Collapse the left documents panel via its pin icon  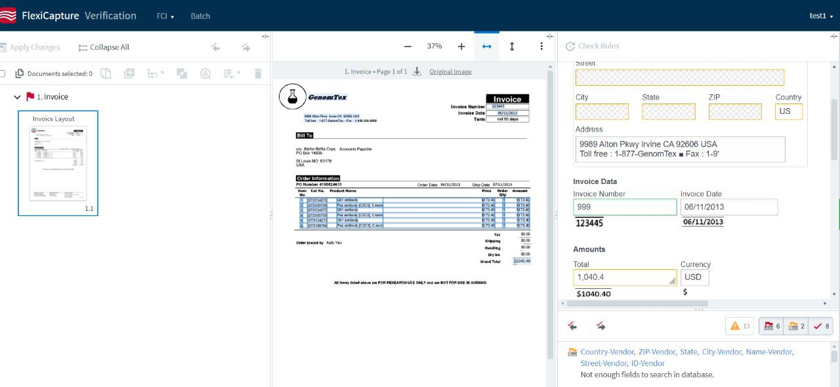(265, 36)
